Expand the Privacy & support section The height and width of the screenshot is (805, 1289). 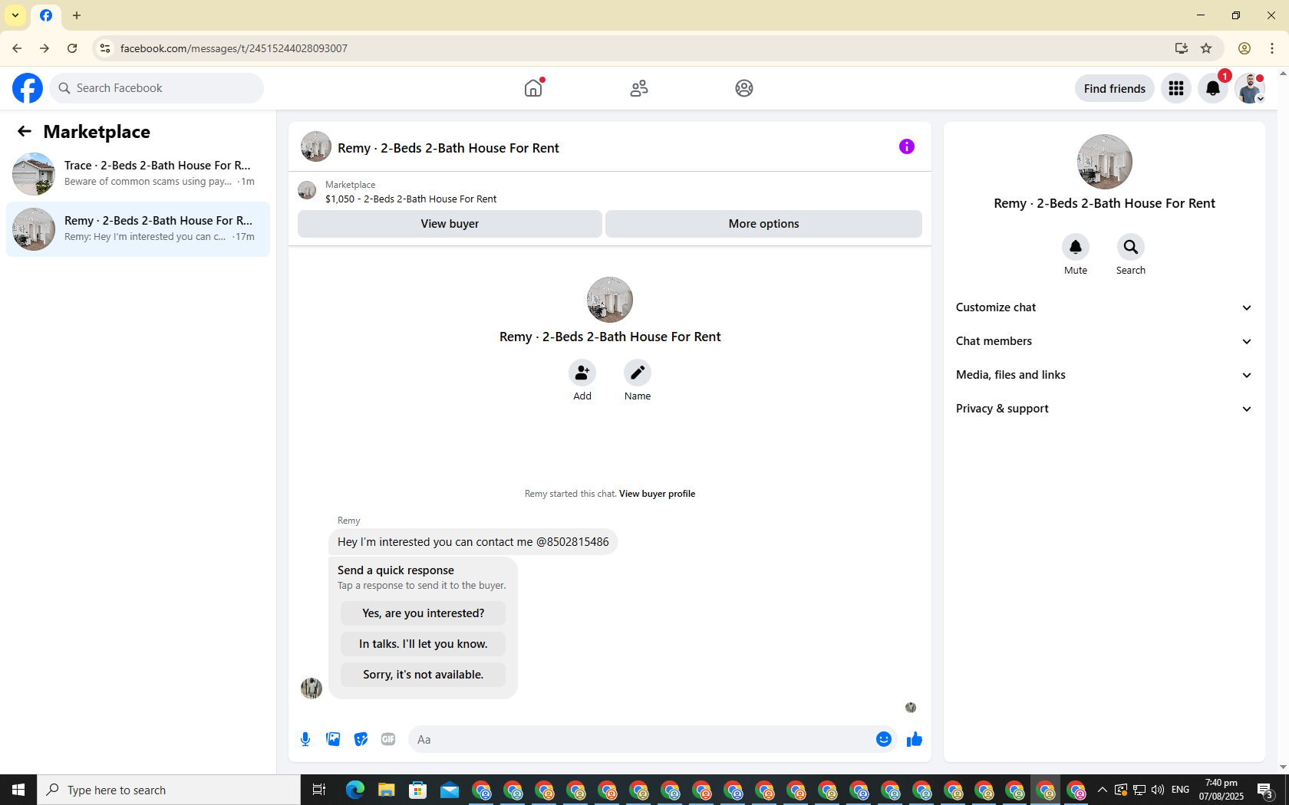click(x=1104, y=409)
